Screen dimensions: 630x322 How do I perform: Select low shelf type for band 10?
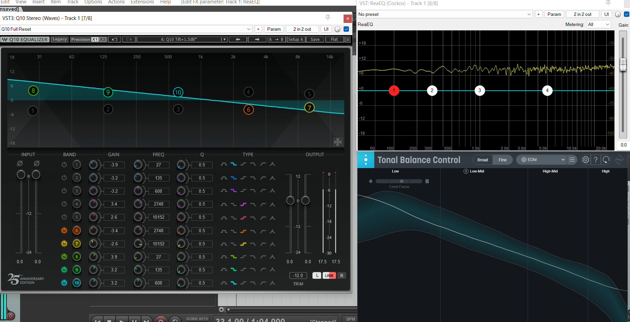[x=233, y=283]
